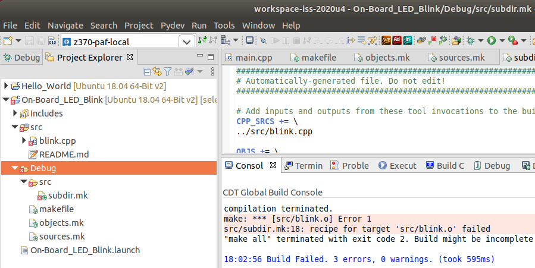The image size is (535, 268).
Task: Click the instruction stepping mode icon
Action: coord(351,40)
